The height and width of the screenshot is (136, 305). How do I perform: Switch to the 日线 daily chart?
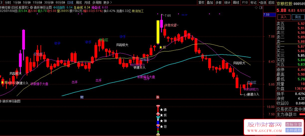click(x=70, y=2)
